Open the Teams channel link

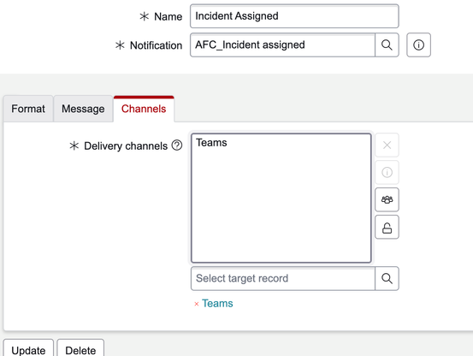(x=217, y=303)
